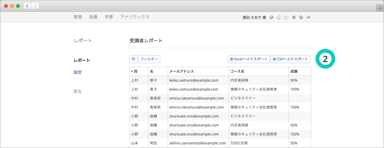Screen dimensions: 384x148
Task: Click the browser back arrow button
Action: pos(27,6)
